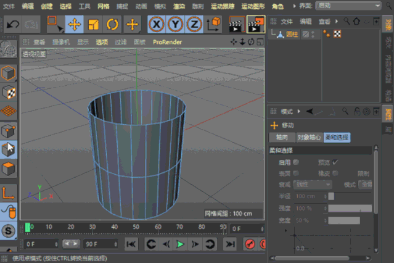Screen dimensions: 394x263
Task: Click the Texture mode checkered cube icon
Action: click(x=9, y=92)
